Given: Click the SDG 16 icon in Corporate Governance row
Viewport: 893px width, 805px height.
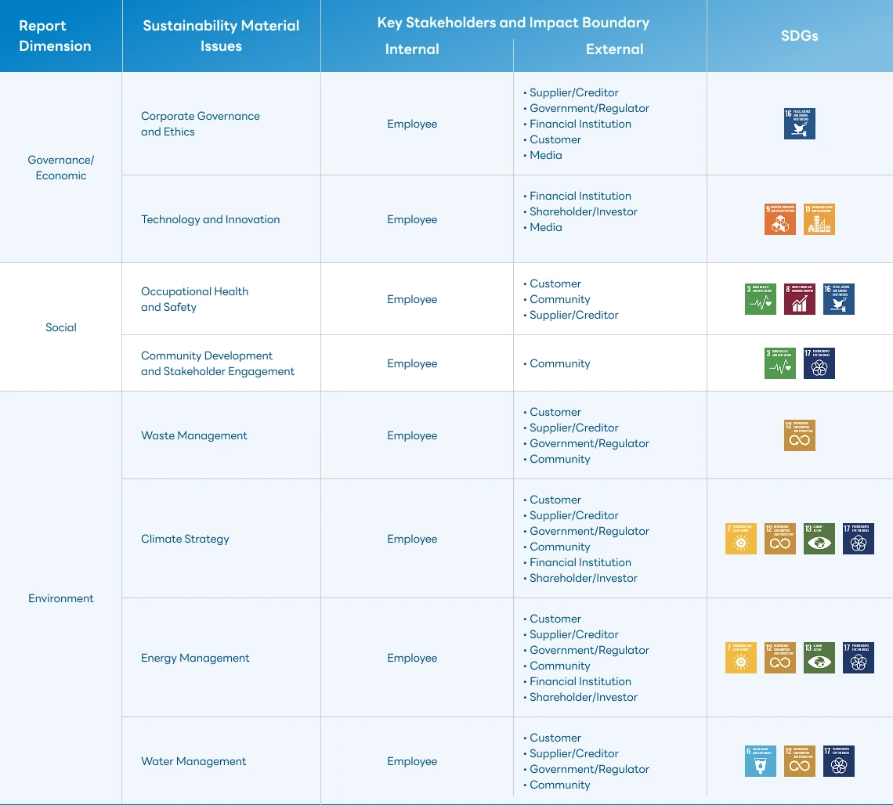Looking at the screenshot, I should [x=799, y=124].
